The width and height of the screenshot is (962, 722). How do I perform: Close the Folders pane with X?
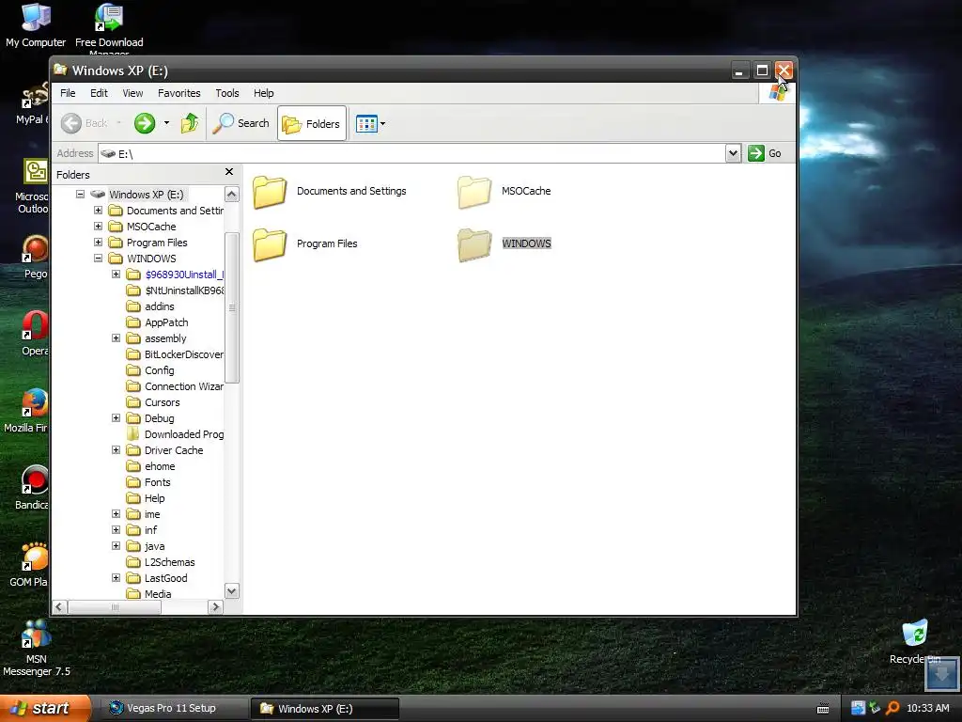tap(229, 172)
